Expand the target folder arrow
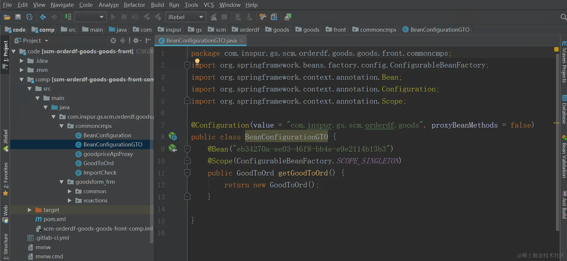 [x=29, y=210]
